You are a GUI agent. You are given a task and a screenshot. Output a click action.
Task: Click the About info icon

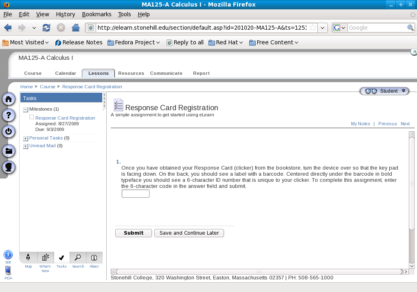click(x=94, y=257)
